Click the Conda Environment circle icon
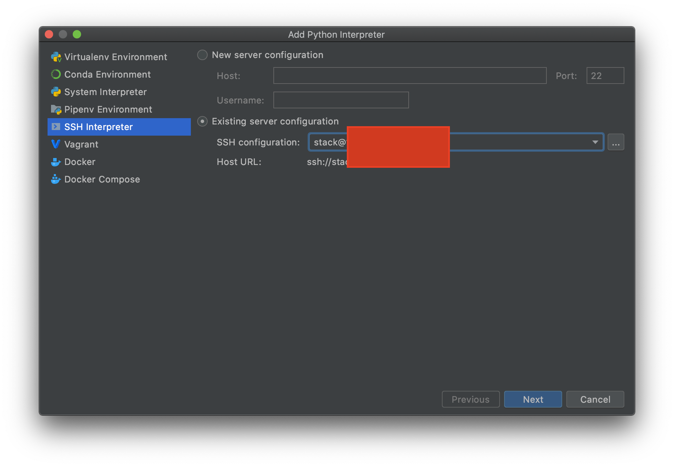The width and height of the screenshot is (674, 467). point(56,74)
